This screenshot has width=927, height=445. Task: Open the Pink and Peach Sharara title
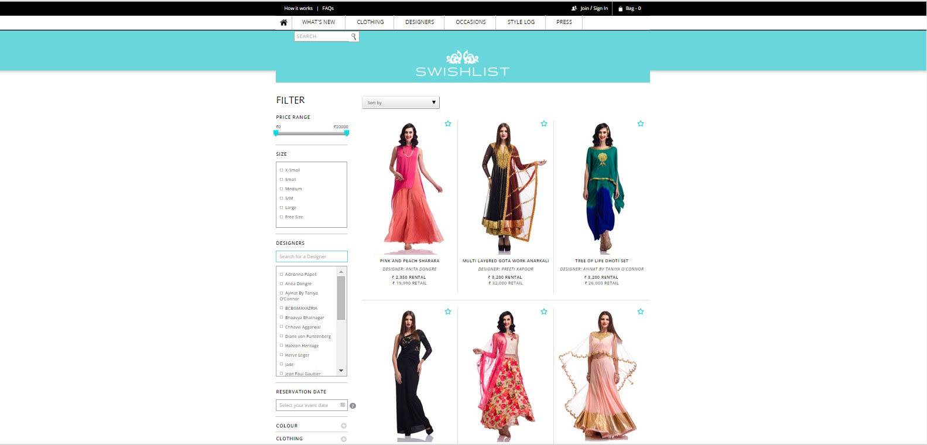tap(409, 261)
